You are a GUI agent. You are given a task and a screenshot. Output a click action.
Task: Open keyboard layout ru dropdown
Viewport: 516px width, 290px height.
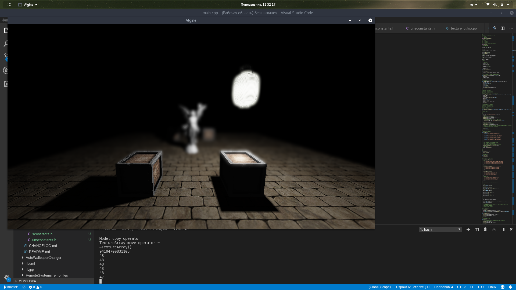[x=473, y=5]
